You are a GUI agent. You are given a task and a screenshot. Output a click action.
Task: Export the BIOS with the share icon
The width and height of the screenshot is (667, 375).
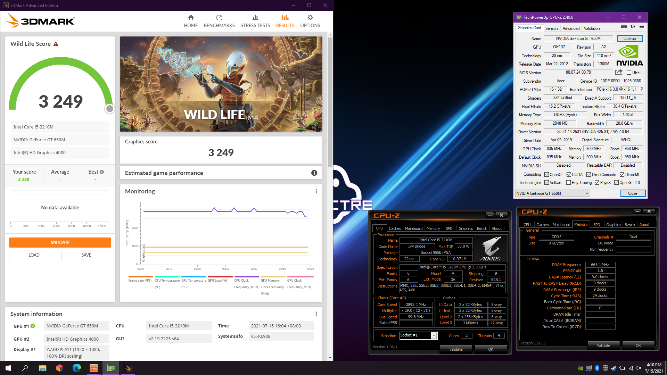click(x=619, y=72)
